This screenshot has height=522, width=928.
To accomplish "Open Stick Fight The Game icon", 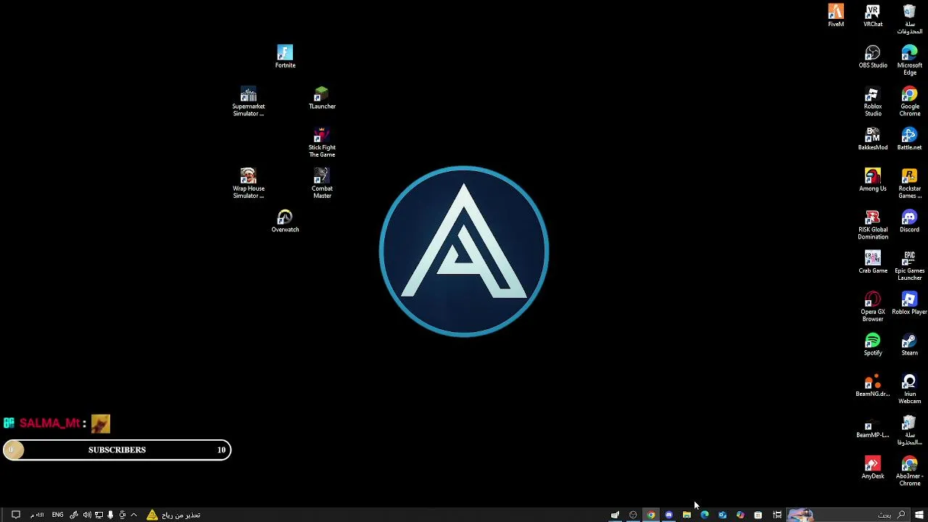I will [322, 143].
